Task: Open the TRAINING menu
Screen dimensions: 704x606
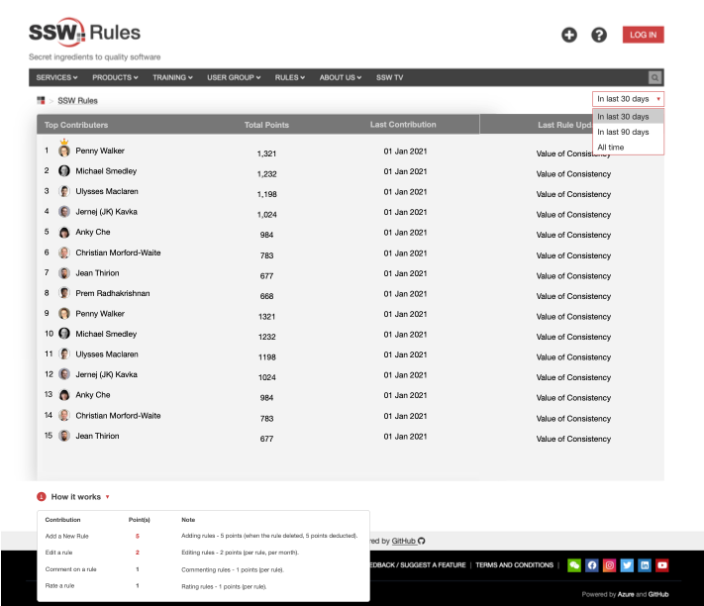Action: [x=172, y=77]
